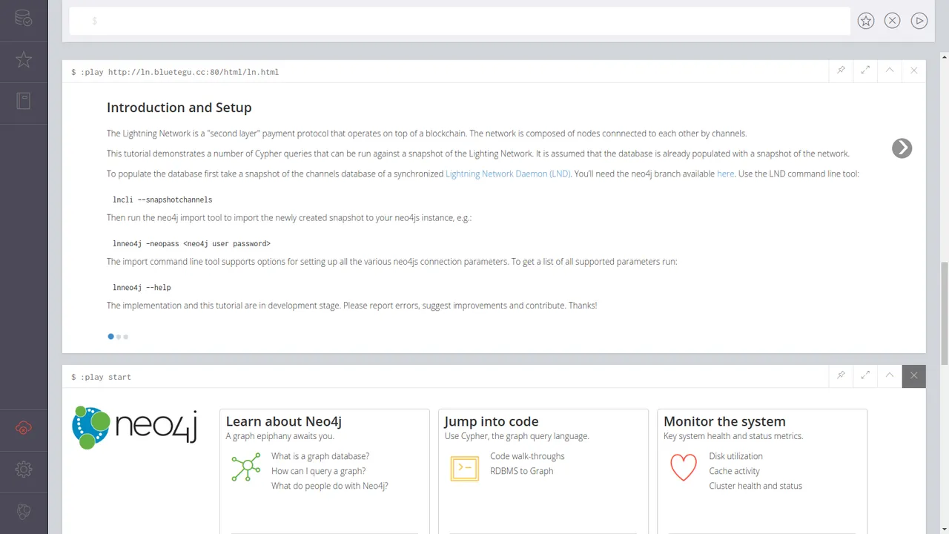Select the third slide indicator dot
The image size is (949, 534).
point(126,337)
